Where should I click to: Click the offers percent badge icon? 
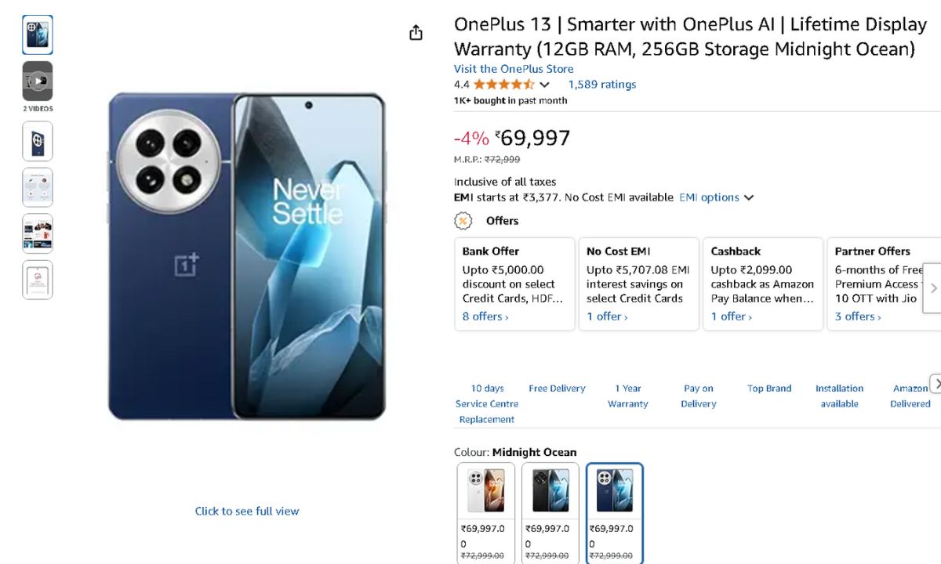463,221
